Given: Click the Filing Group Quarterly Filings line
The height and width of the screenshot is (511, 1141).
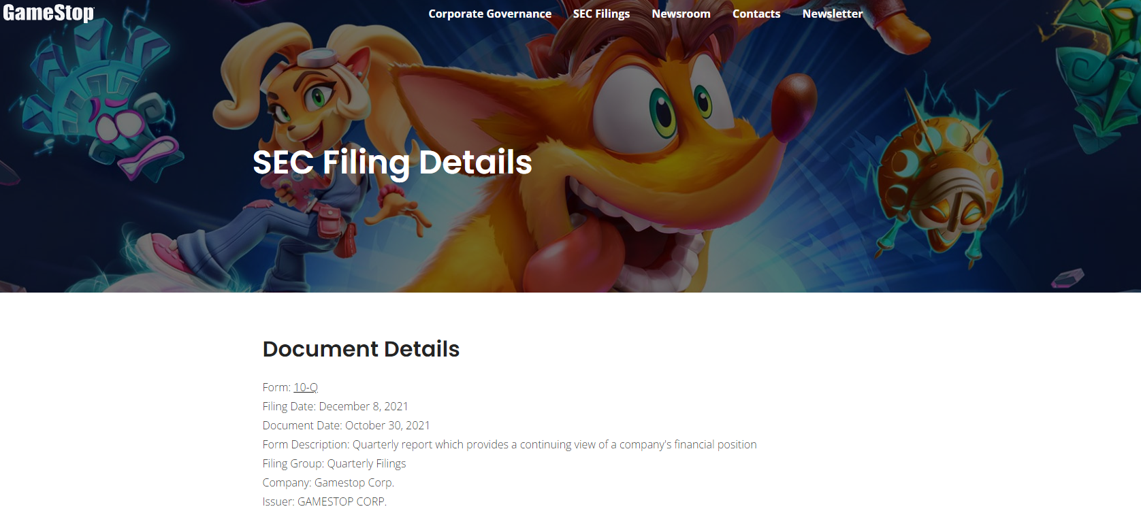Looking at the screenshot, I should tap(334, 463).
